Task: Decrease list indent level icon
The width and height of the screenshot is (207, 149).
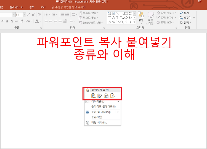Action: [x=62, y=15]
